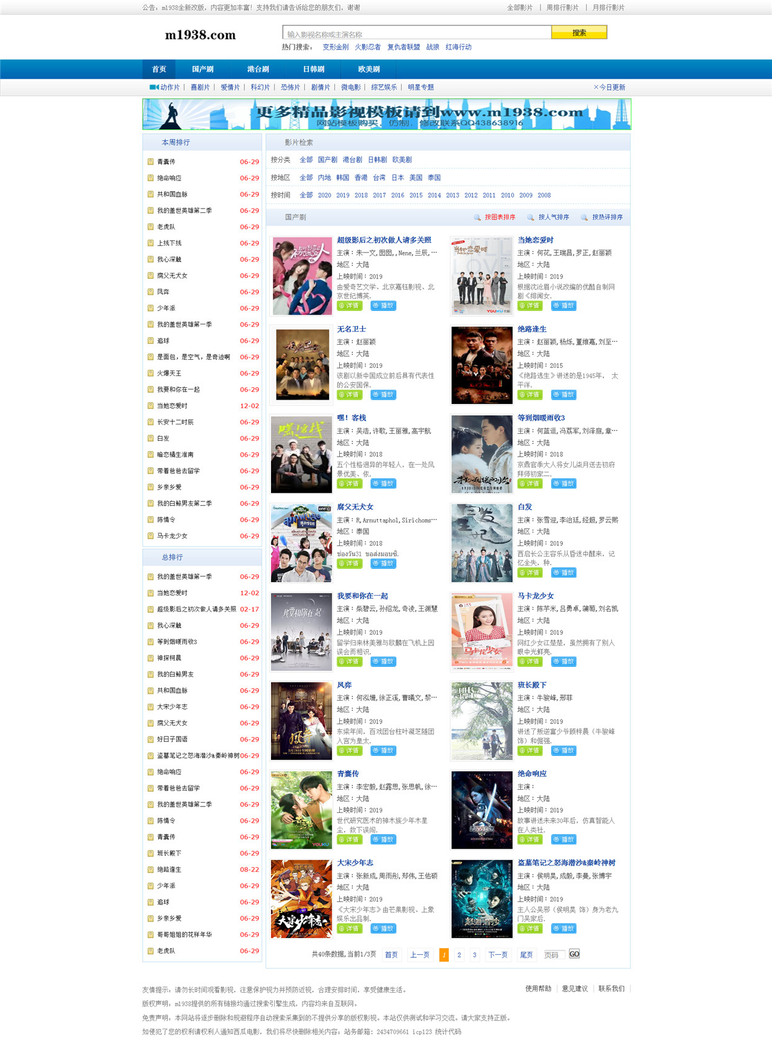This screenshot has width=772, height=1038.
Task: Filter by year 2017 in 按时间
Action: click(379, 195)
